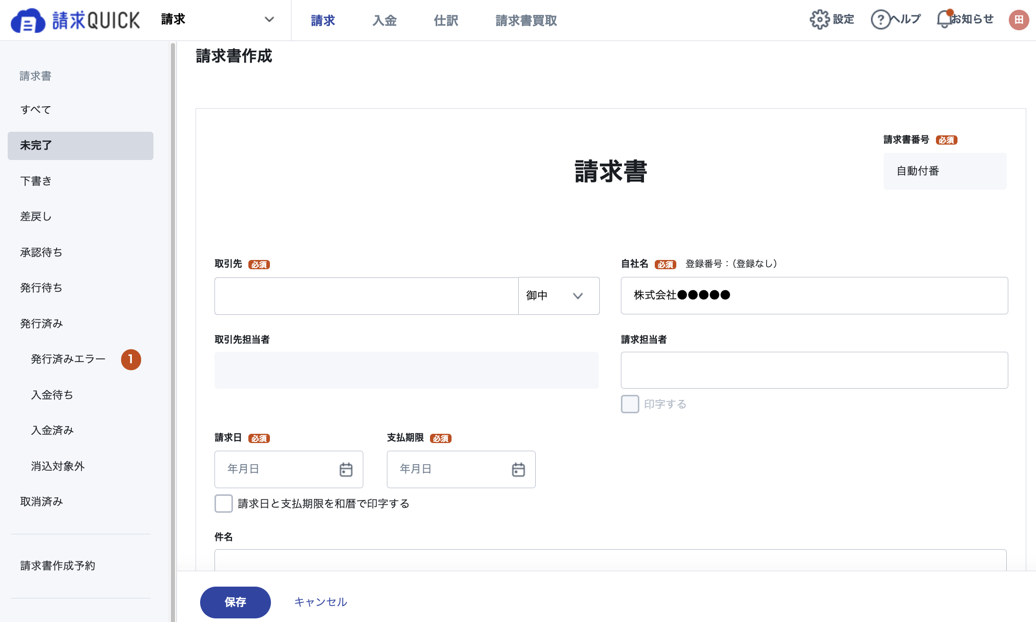
Task: Open help with the question mark icon
Action: [x=881, y=19]
